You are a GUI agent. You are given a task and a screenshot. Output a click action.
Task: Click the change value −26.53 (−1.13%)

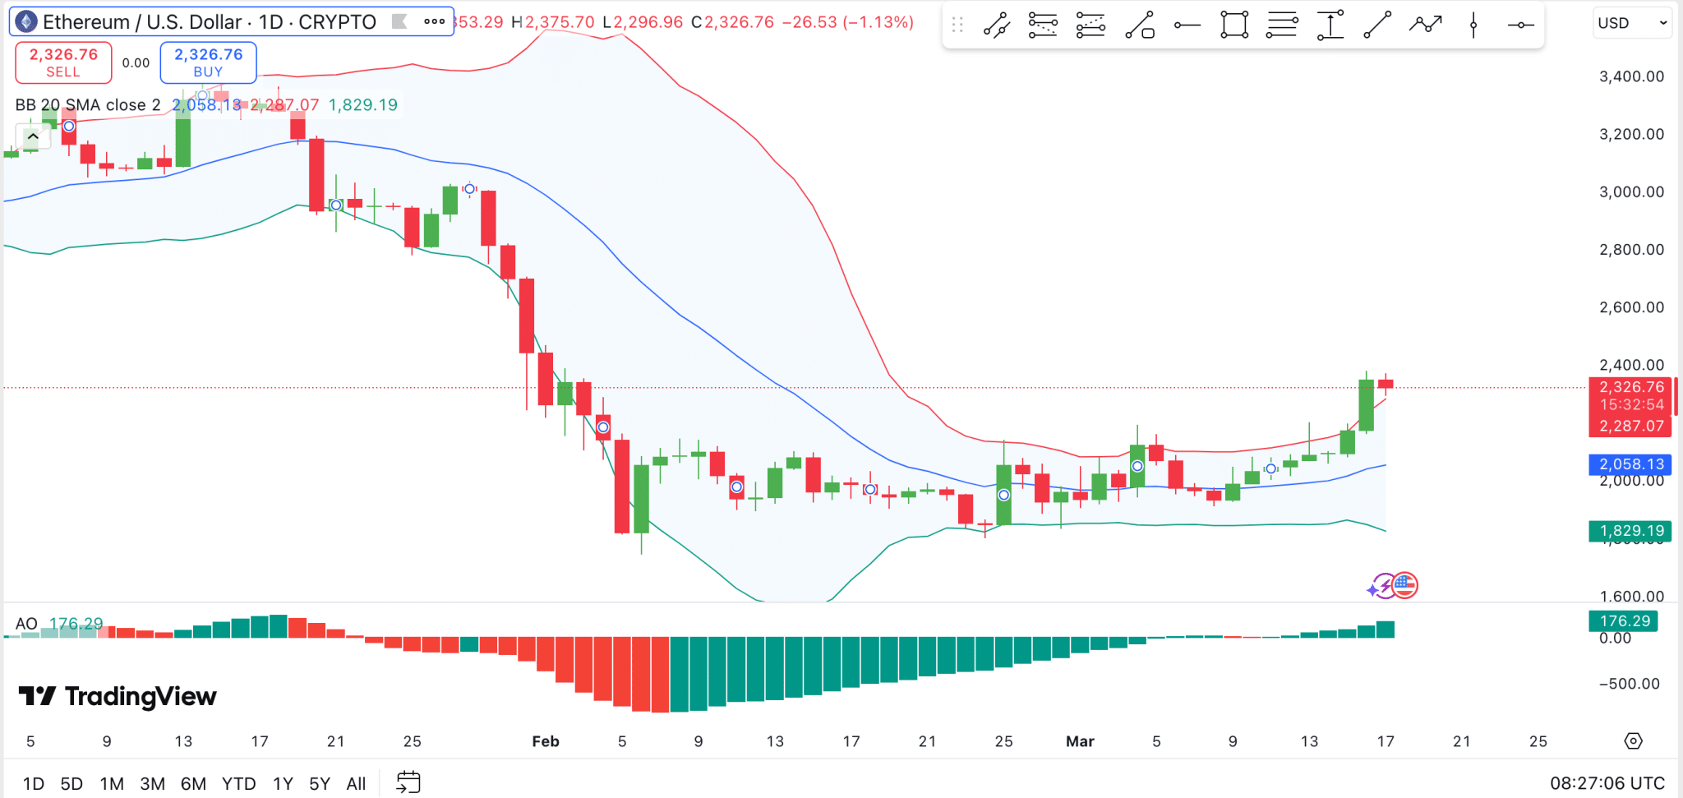[847, 22]
